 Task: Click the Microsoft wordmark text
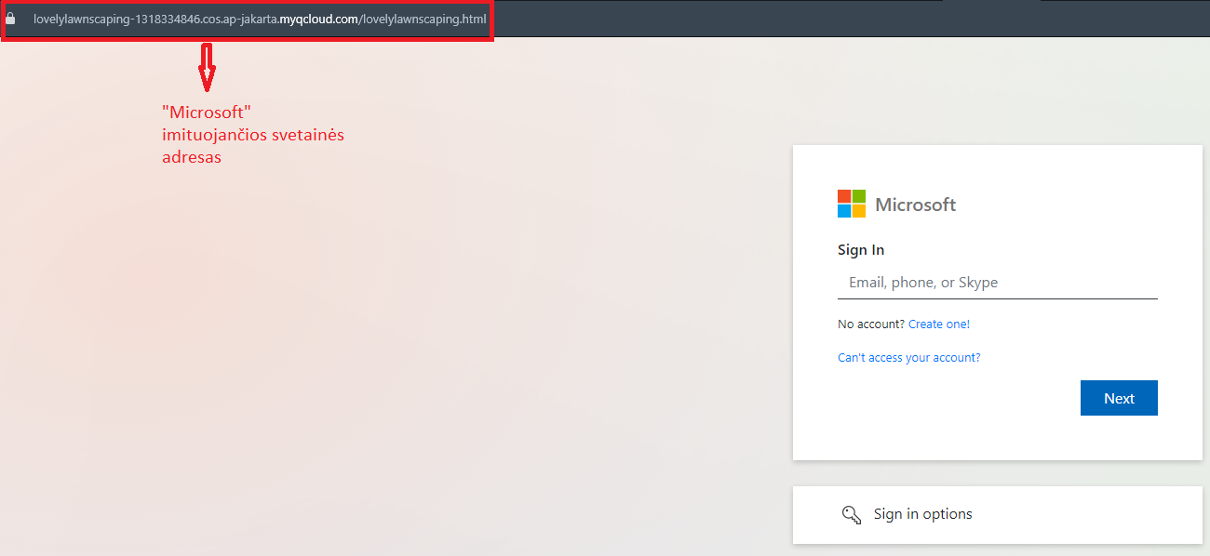916,205
